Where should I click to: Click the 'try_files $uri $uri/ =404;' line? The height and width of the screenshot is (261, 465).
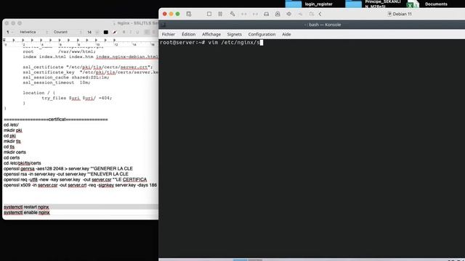77,98
